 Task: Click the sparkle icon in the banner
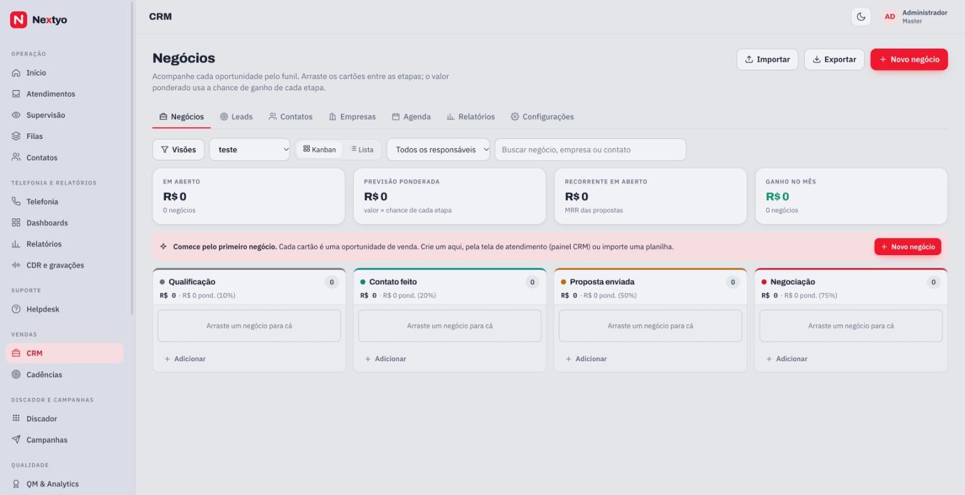coord(163,247)
